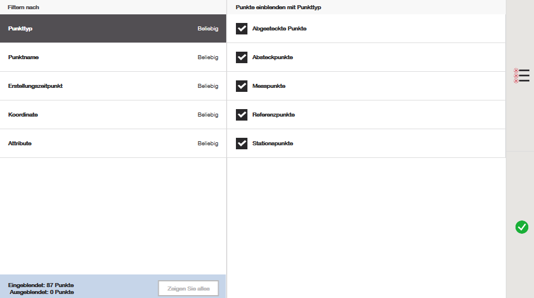Open the Koordinate filter label

[x=23, y=115]
